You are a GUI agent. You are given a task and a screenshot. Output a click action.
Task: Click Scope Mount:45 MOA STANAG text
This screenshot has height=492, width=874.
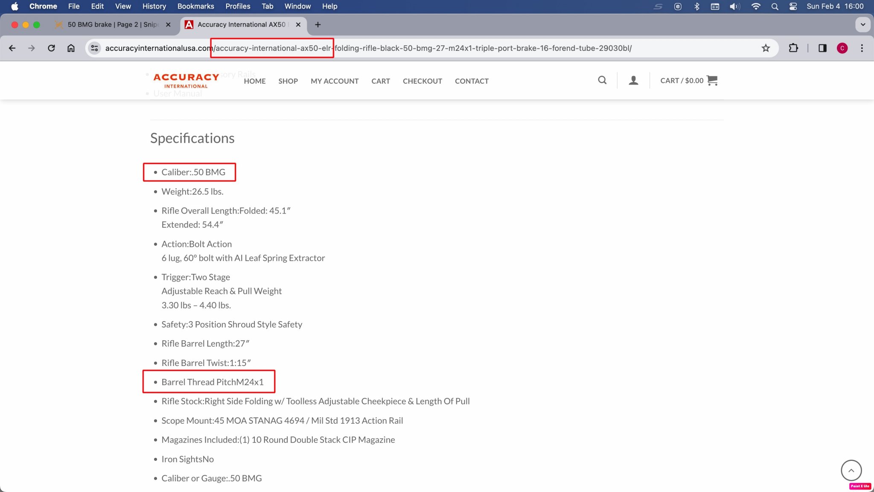pyautogui.click(x=282, y=421)
